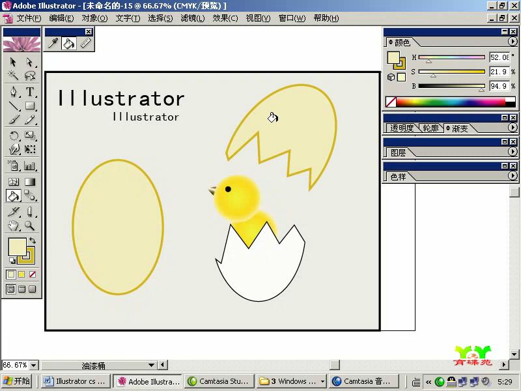Click the 开始 Start button
Image resolution: width=521 pixels, height=391 pixels.
pos(17,381)
